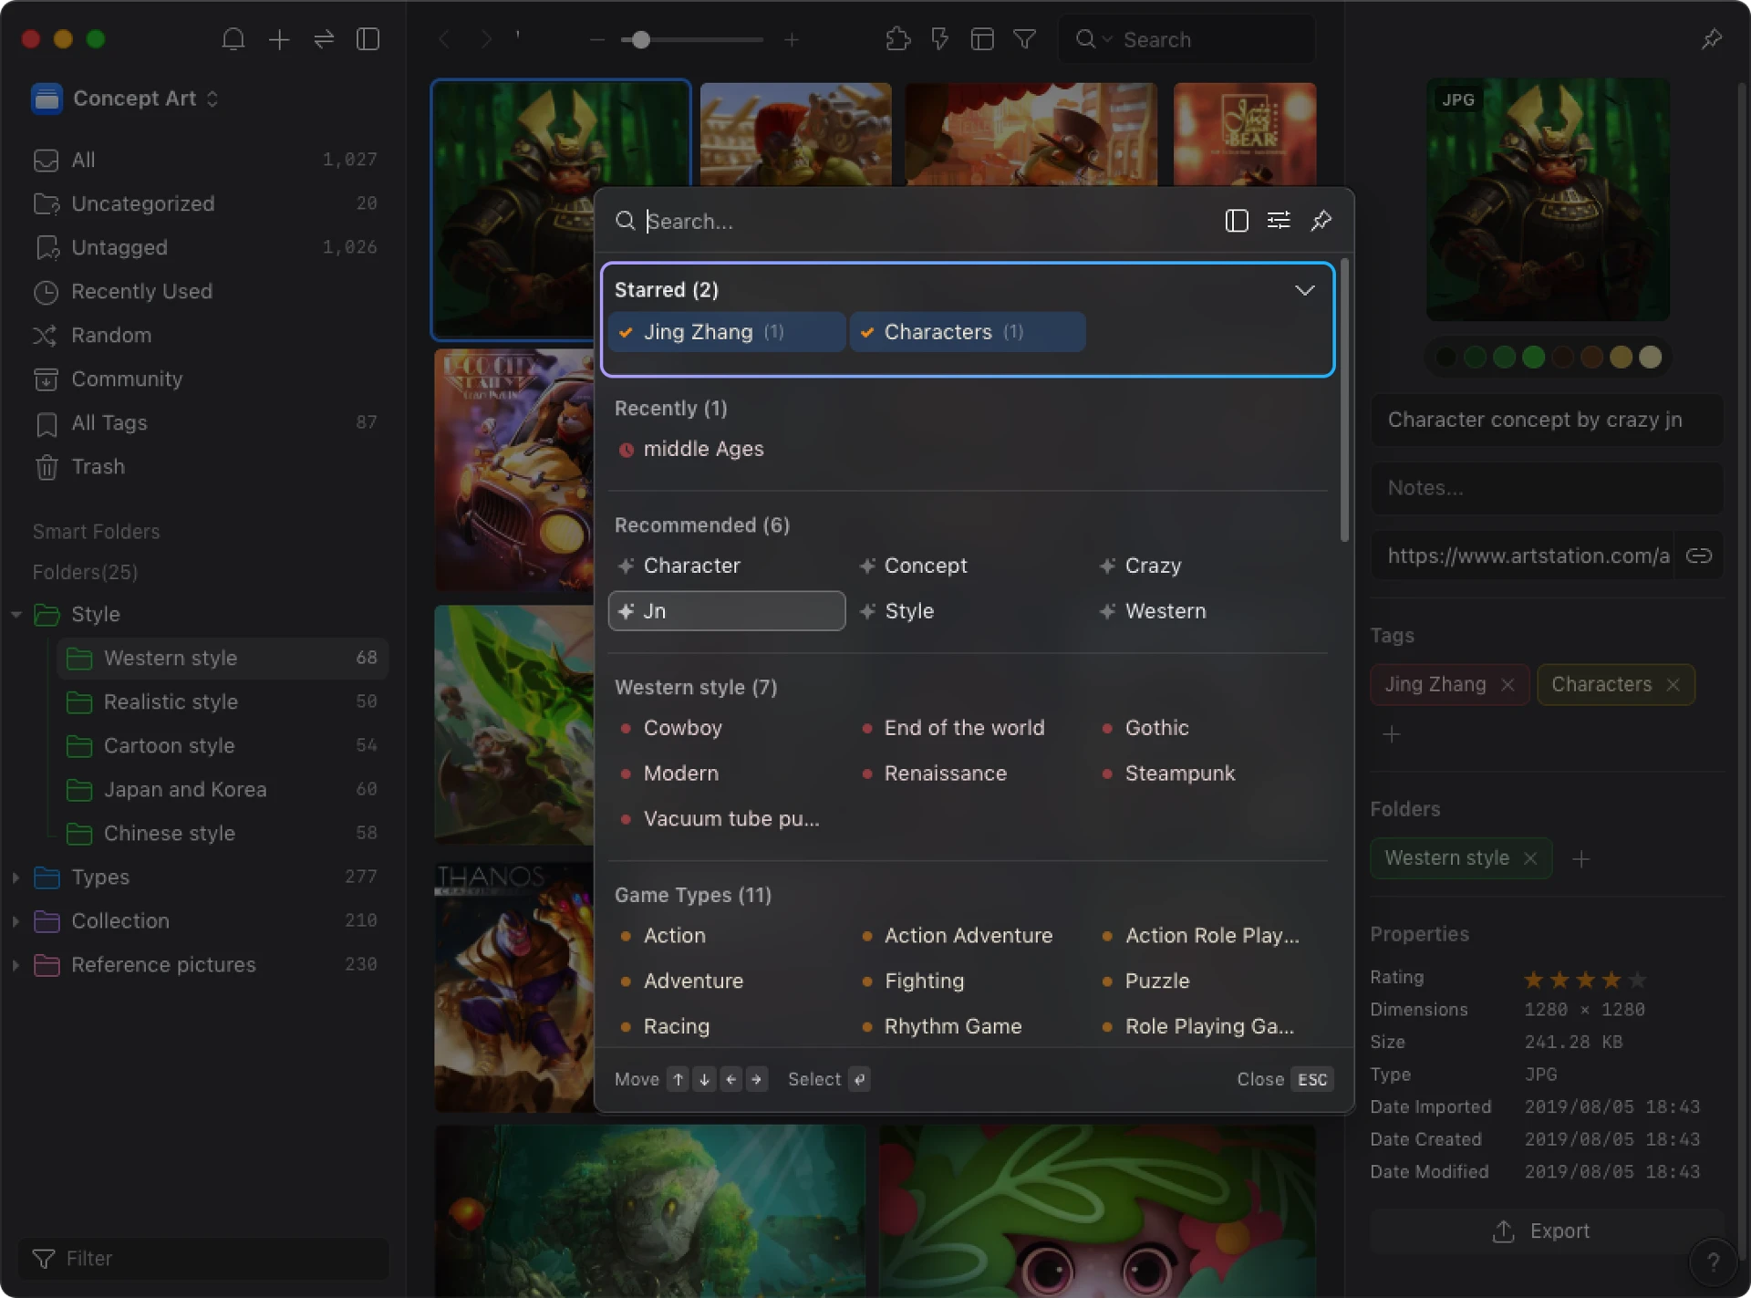The image size is (1751, 1298).
Task: Open the filter funnel icon in toolbar
Action: tap(1024, 39)
